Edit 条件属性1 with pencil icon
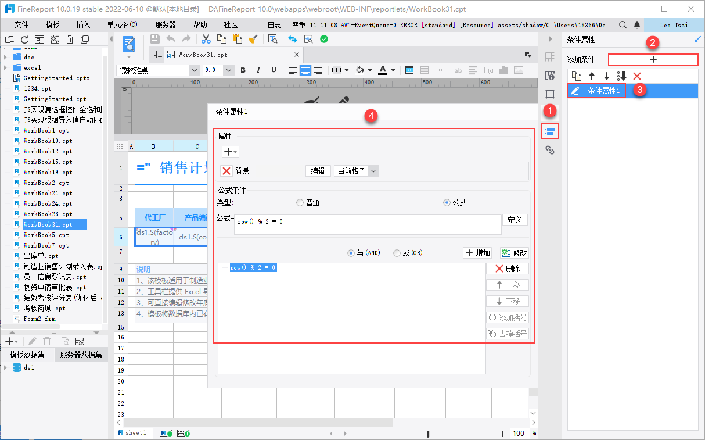 coord(575,91)
